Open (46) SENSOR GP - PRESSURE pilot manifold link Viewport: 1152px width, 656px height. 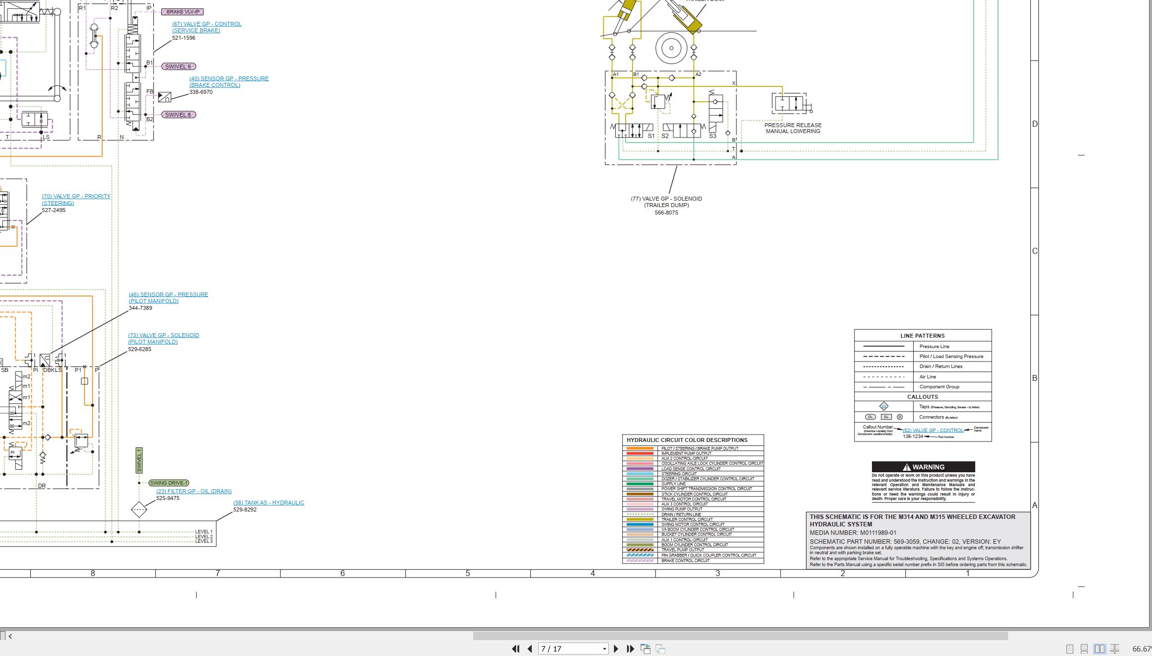pyautogui.click(x=168, y=297)
